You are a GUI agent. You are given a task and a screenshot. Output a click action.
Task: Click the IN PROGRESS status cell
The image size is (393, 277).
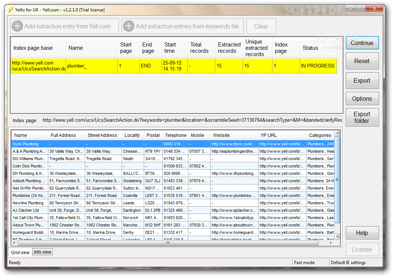(x=318, y=66)
